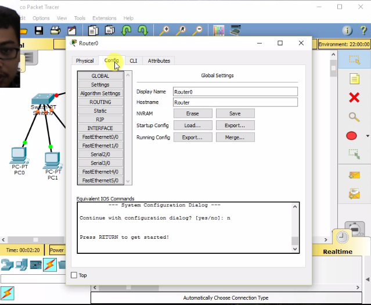Switch to the CLI tab

(x=133, y=61)
